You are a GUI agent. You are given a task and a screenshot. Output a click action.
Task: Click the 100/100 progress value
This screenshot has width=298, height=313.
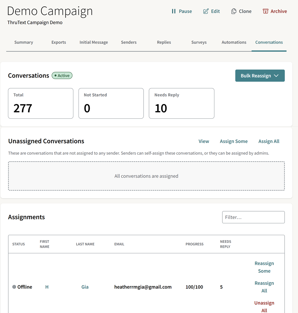pyautogui.click(x=194, y=287)
